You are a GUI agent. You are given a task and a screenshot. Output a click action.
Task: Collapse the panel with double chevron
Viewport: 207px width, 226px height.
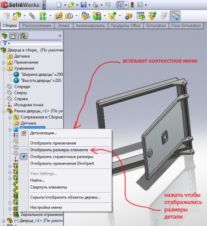click(60, 36)
